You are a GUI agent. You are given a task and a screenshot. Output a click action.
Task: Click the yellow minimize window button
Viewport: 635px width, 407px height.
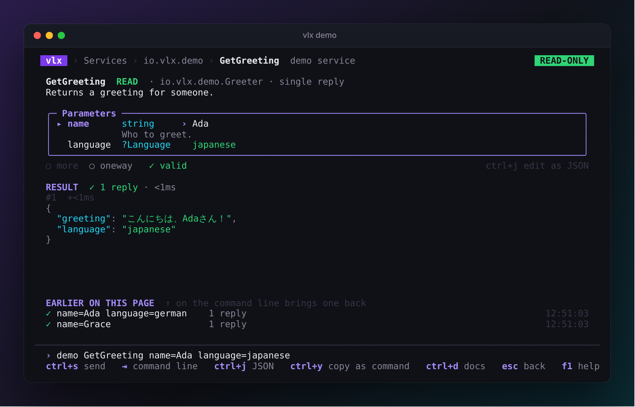(49, 35)
